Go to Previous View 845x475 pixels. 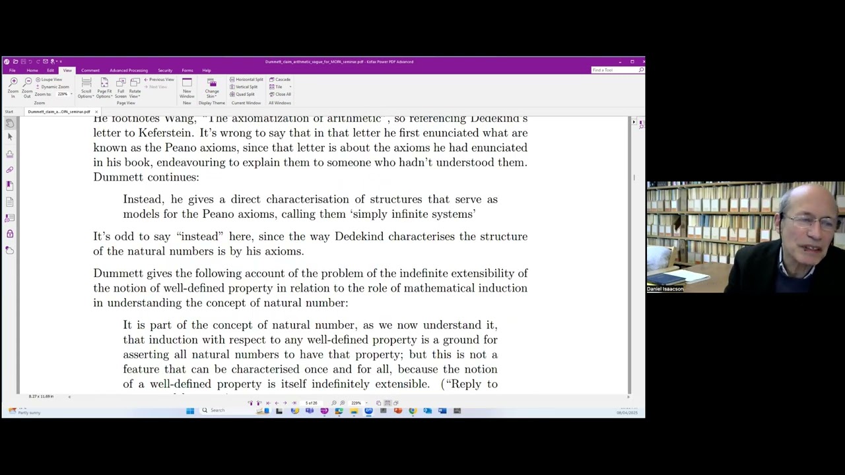(159, 79)
